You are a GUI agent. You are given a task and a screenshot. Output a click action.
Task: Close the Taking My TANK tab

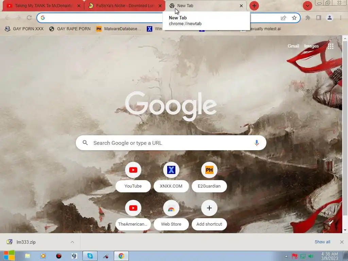click(79, 6)
